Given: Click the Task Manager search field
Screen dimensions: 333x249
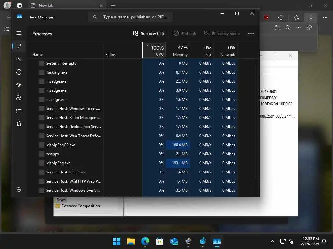Looking at the screenshot, I should coord(130,17).
